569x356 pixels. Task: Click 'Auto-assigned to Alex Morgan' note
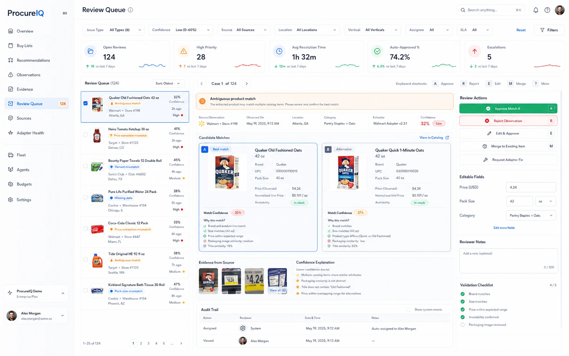(394, 329)
